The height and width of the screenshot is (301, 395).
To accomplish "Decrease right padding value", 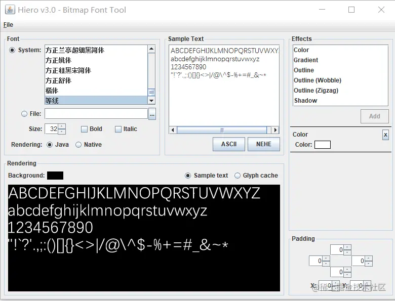I will tap(369, 264).
